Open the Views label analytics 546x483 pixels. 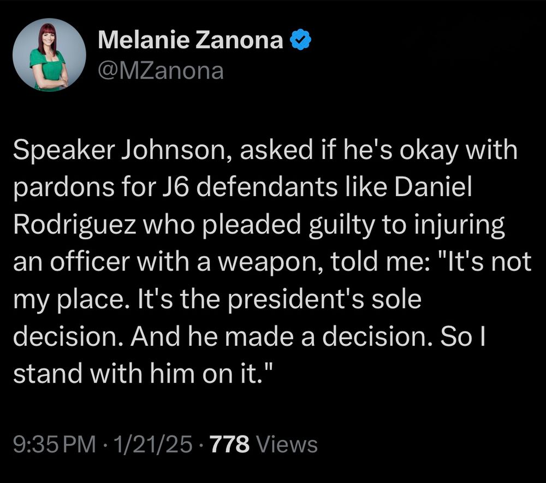coord(287,444)
